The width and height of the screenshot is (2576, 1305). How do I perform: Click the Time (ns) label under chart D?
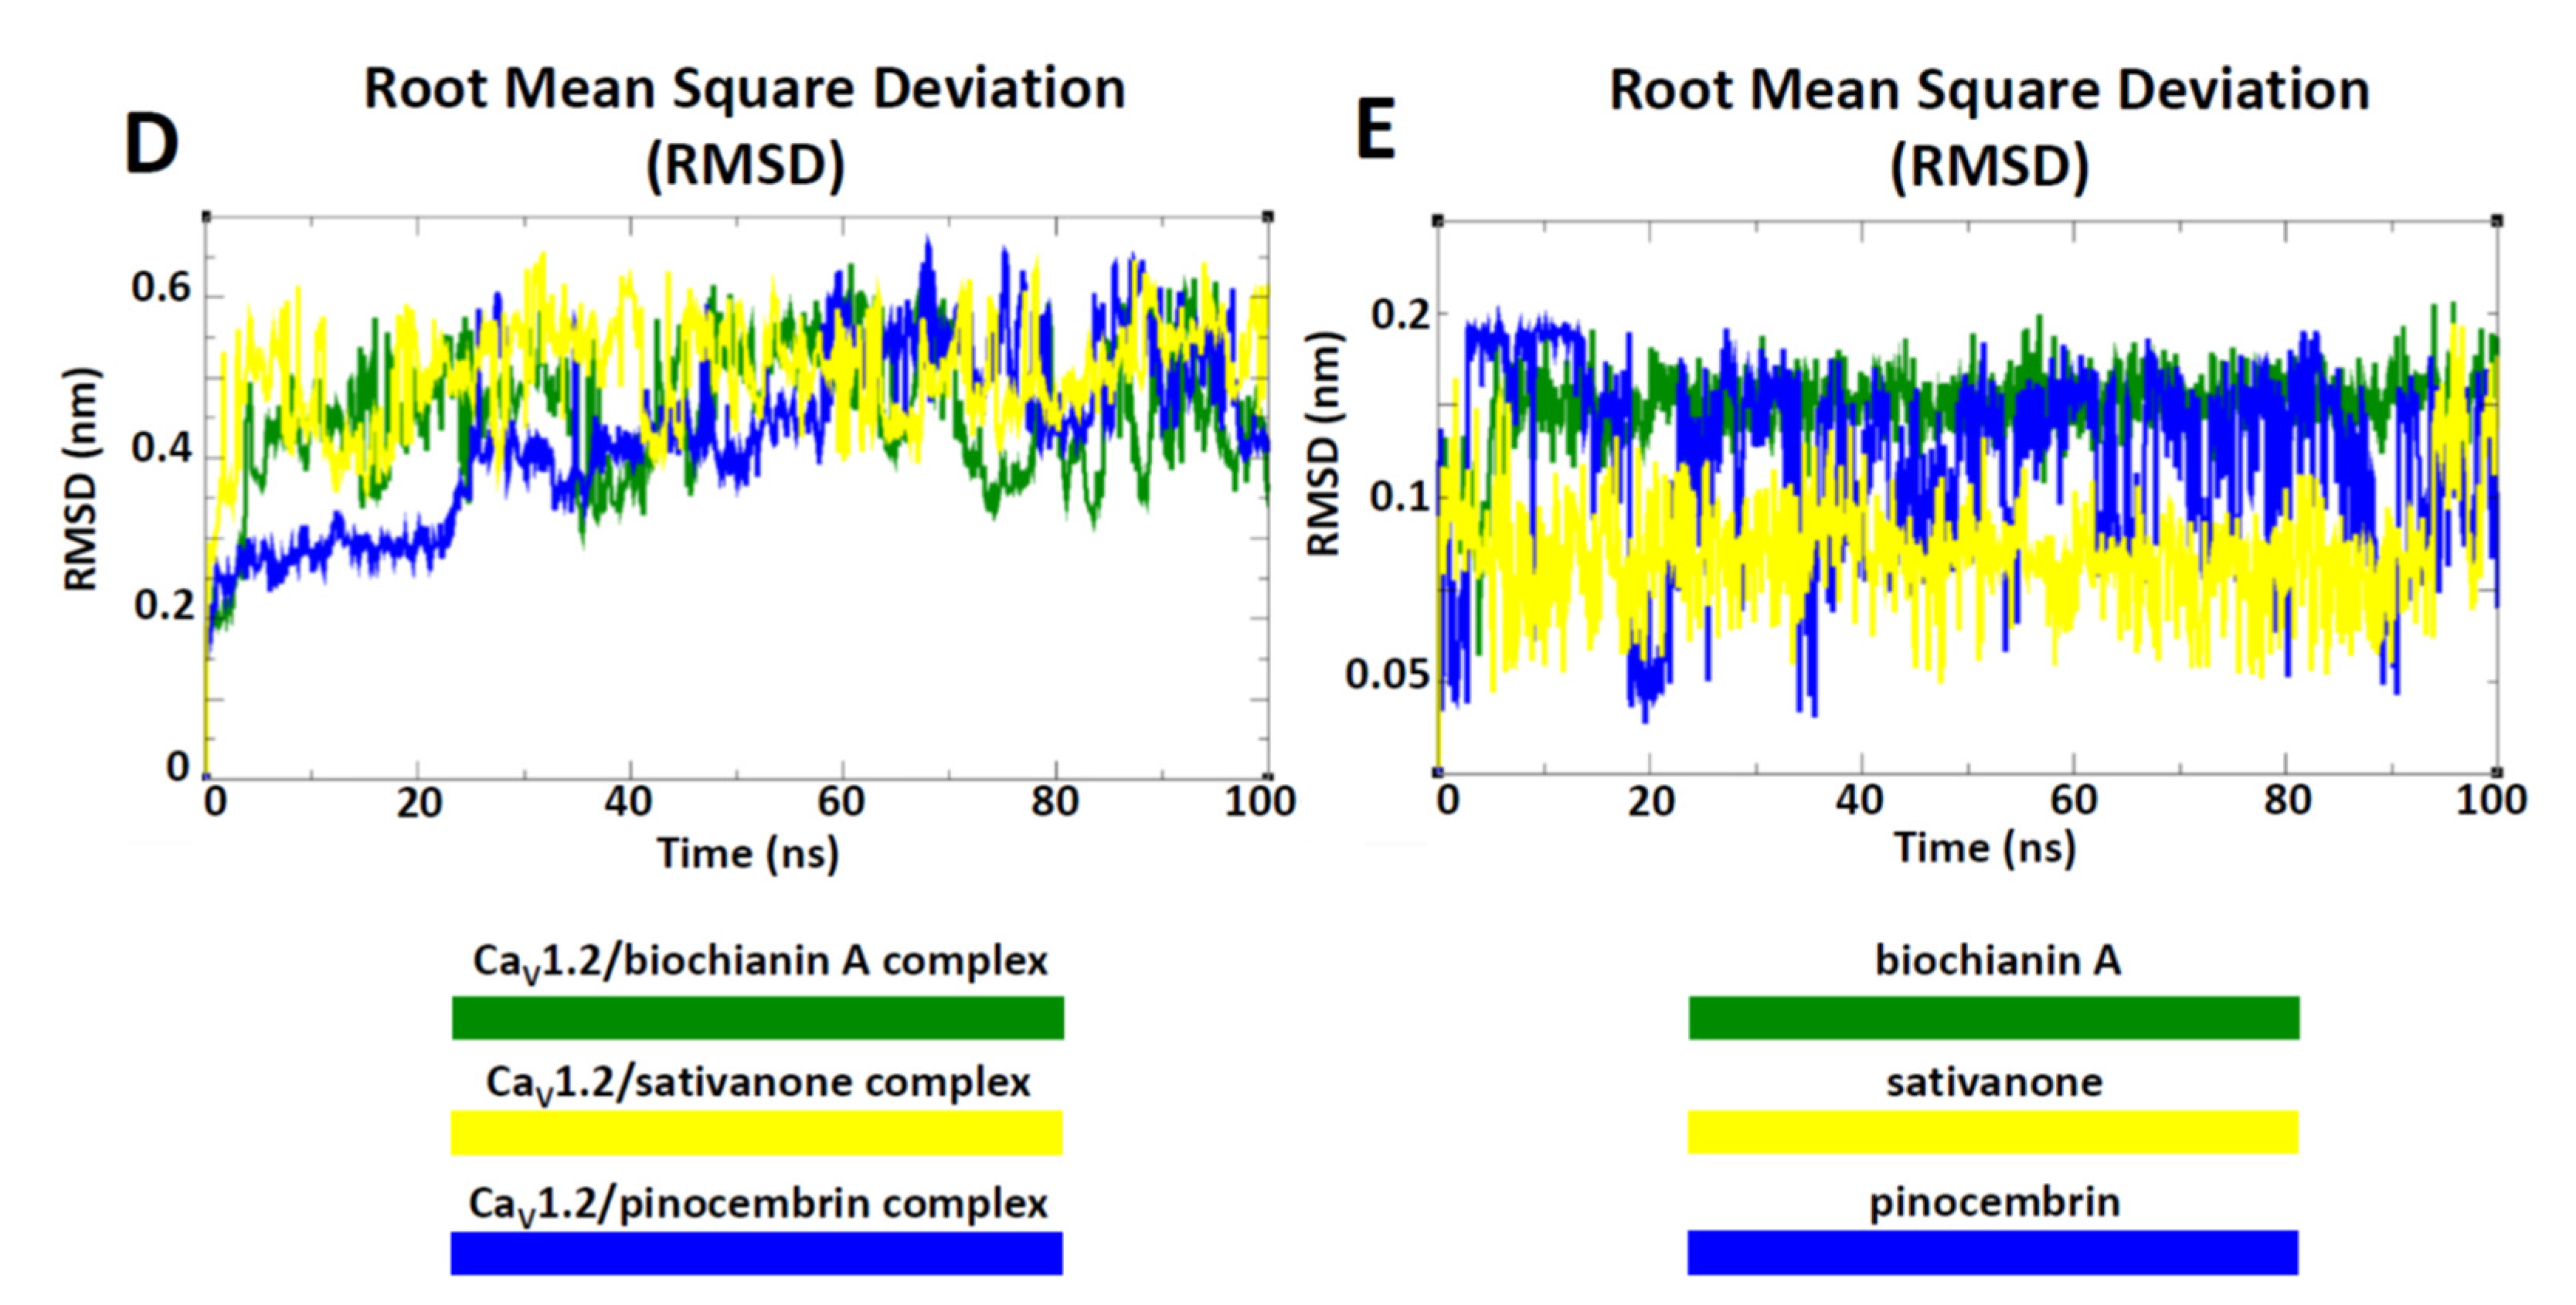click(x=747, y=853)
